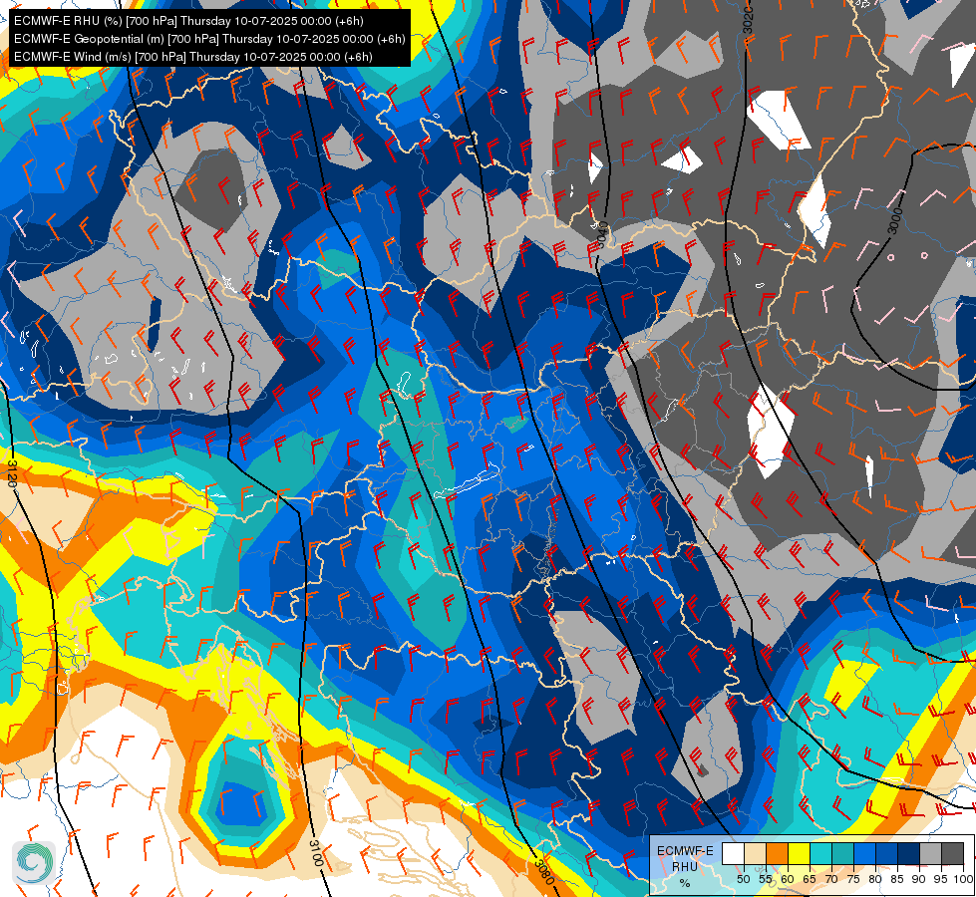Pick the bright blue 75–80% legend swatch

[864, 854]
